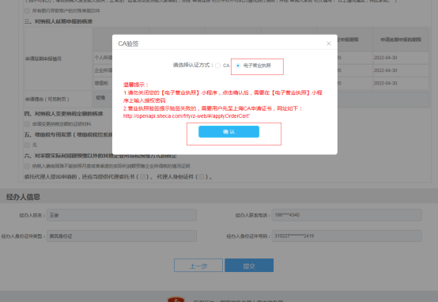Tick the 无 checkbox under section five

tap(27, 145)
